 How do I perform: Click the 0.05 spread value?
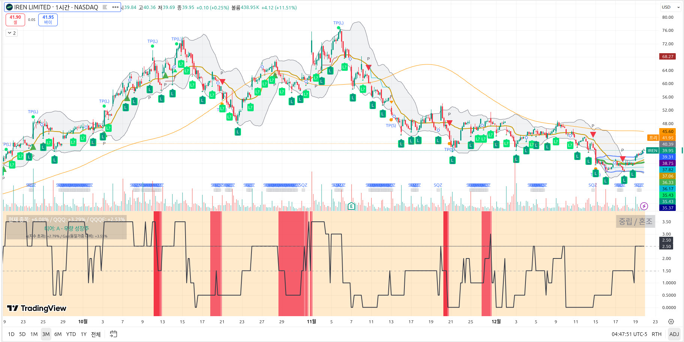(x=32, y=20)
